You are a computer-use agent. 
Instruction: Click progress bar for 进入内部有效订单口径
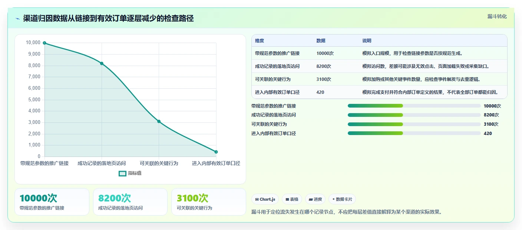point(414,133)
